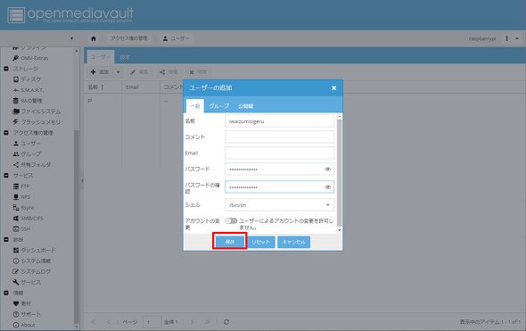Click the home icon in breadcrumb bar
This screenshot has width=526, height=331.
(94, 38)
